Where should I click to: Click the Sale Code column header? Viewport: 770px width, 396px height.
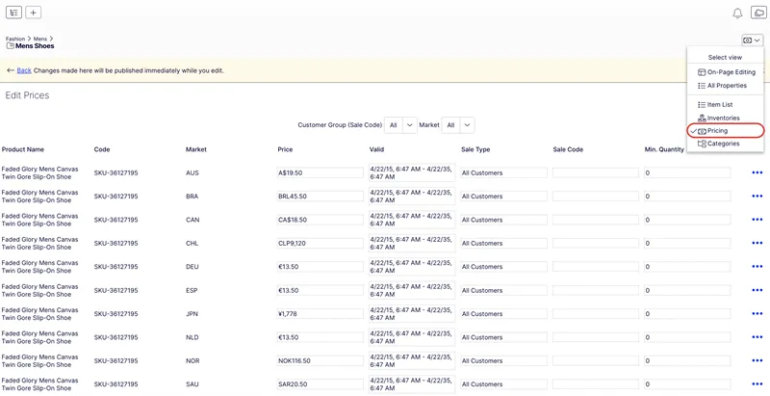point(568,149)
